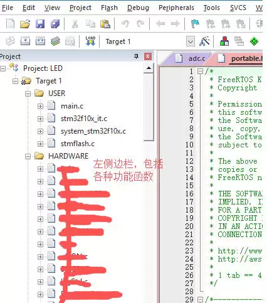Go to the next bookmark icon

[x=226, y=24]
